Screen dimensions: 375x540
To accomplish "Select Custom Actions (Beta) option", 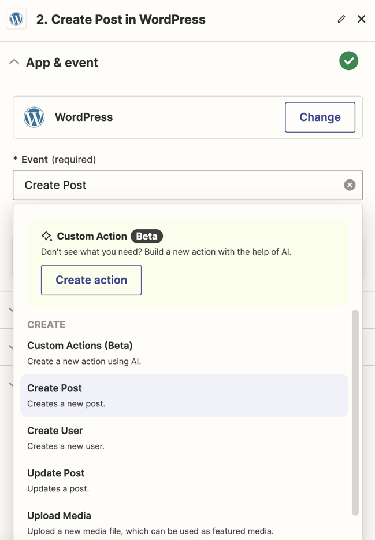I will [x=184, y=353].
